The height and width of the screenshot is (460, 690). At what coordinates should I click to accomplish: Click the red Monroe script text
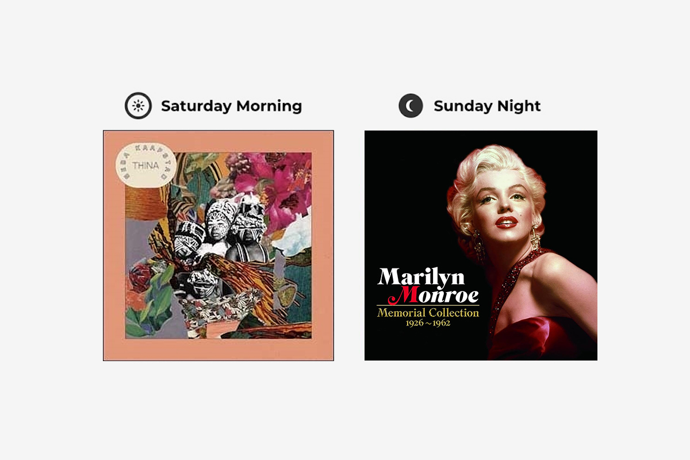(x=433, y=296)
